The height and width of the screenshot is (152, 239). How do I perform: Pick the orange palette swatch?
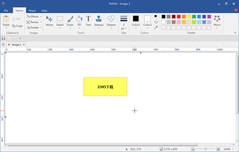pyautogui.click(x=184, y=17)
